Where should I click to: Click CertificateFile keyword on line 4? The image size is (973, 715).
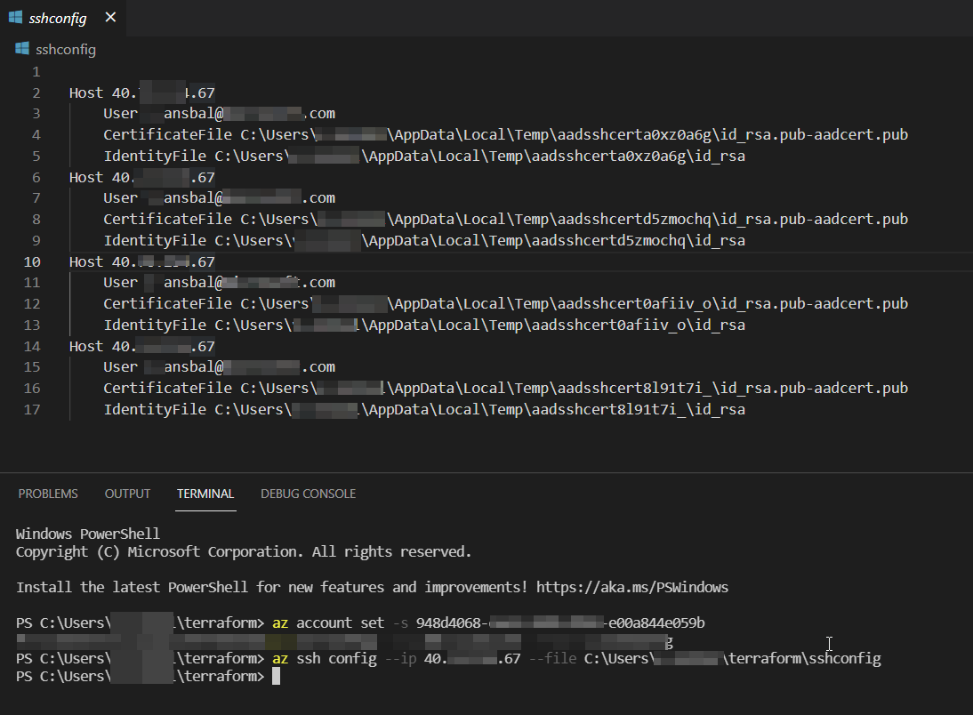155,134
